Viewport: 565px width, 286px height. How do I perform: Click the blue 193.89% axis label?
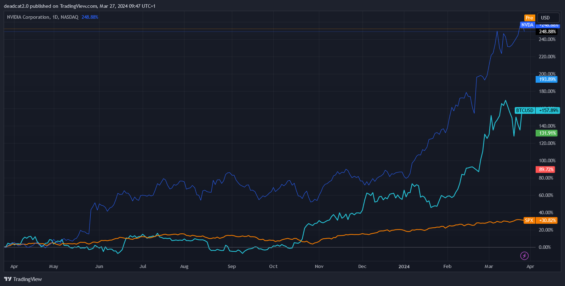click(547, 79)
